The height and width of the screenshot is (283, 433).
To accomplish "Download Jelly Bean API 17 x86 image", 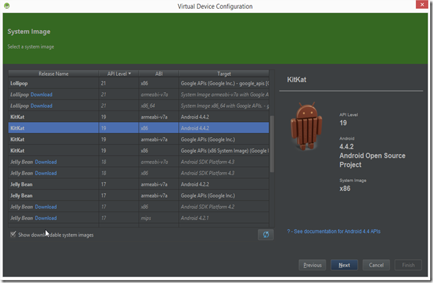I will coord(46,207).
